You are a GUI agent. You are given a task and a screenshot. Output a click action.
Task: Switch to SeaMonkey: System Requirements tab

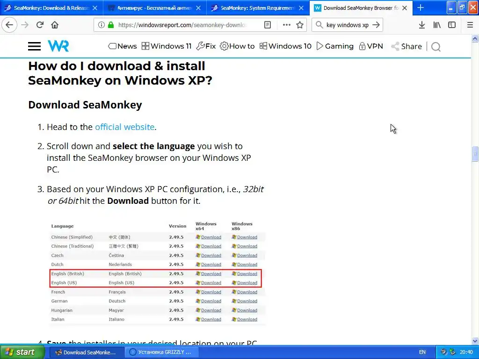tap(258, 8)
